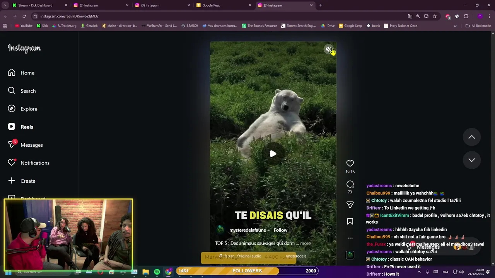Open Chrome Extensions puzzle icon
This screenshot has height=278, width=495.
[466, 16]
